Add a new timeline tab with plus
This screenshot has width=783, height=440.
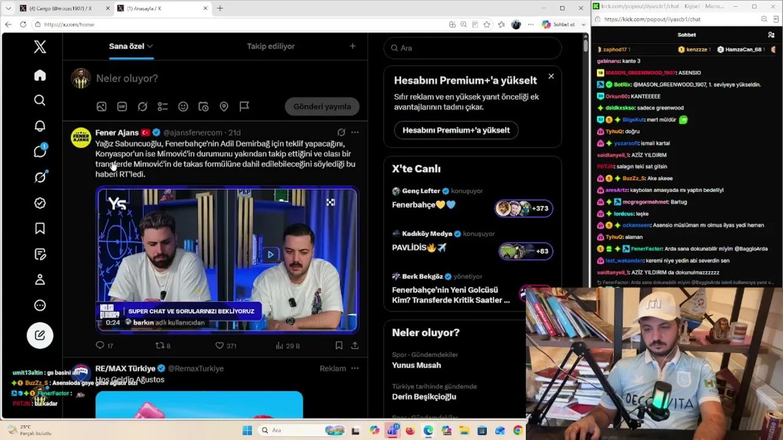pos(352,46)
